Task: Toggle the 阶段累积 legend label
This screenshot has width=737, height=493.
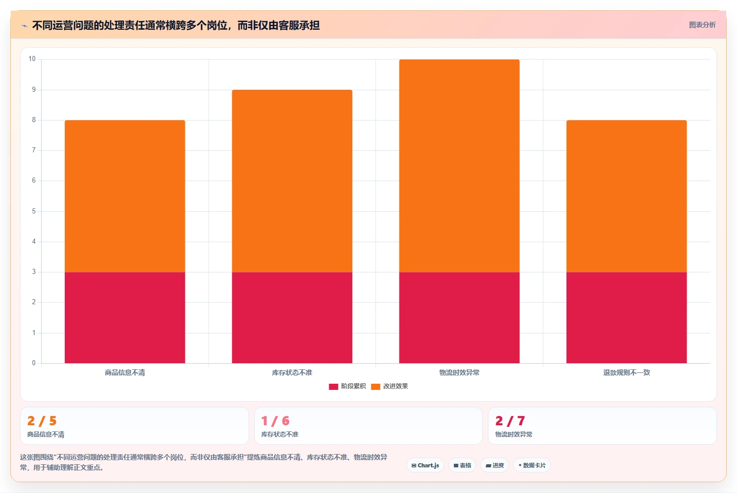Action: click(353, 386)
